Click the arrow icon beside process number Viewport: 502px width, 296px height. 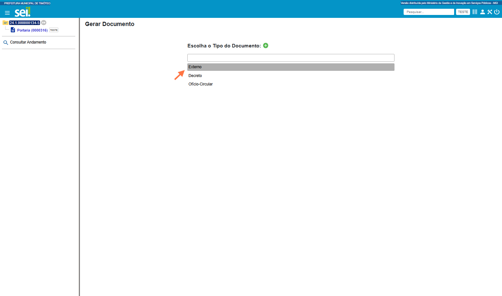pos(44,23)
